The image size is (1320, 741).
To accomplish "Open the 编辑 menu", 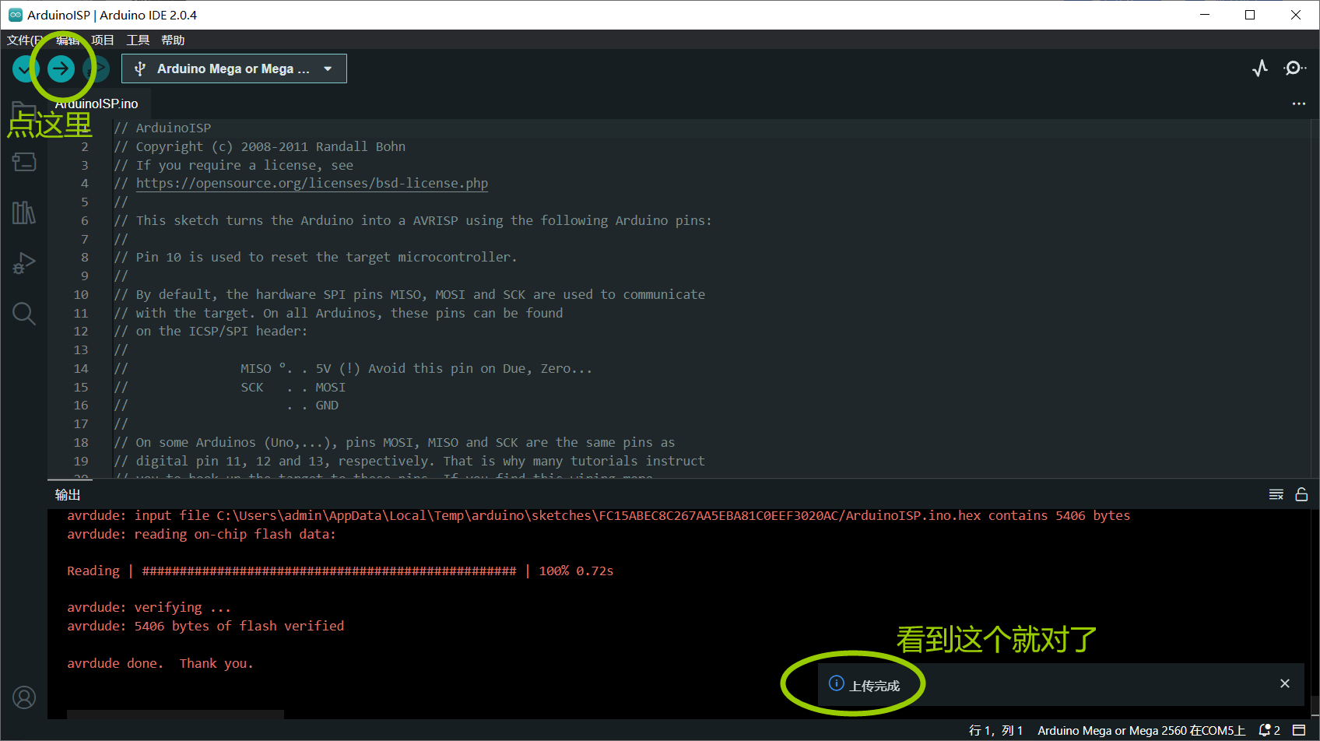I will point(68,40).
